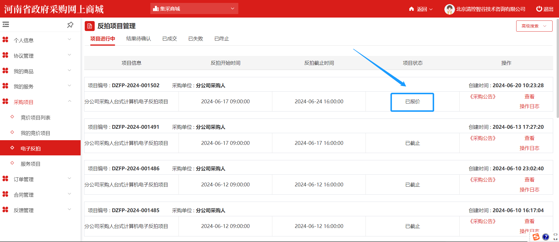Expand the 反馈管理 menu chevron
The height and width of the screenshot is (242, 559).
click(x=69, y=209)
